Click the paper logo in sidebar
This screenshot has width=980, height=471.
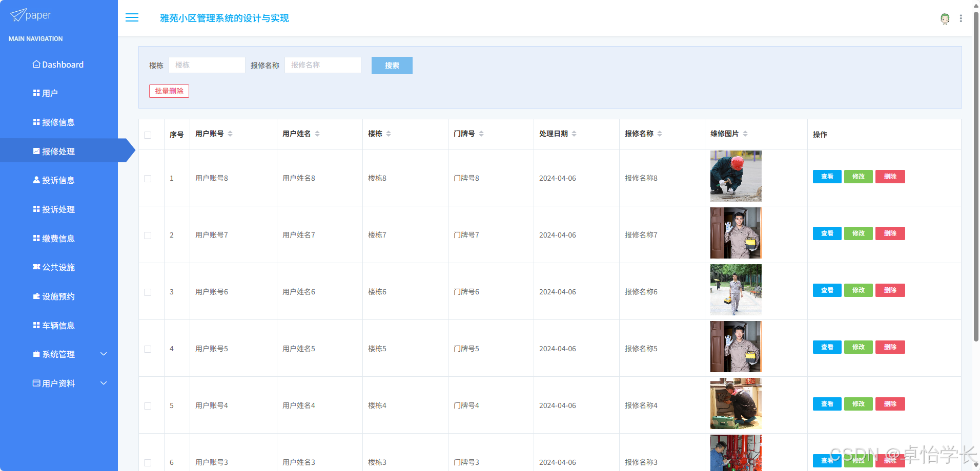point(31,15)
